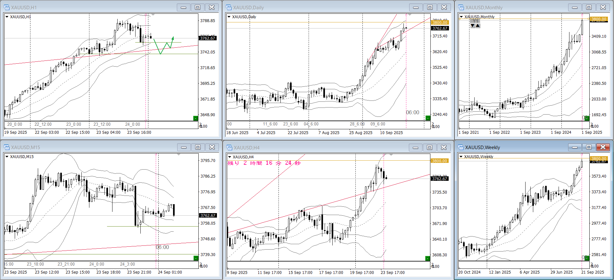Open the XAUUSD,H1 chart dropdown triangle
The height and width of the screenshot is (280, 614).
point(7,17)
